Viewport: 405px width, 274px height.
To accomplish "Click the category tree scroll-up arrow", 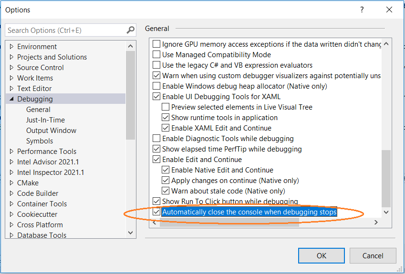I will point(130,46).
